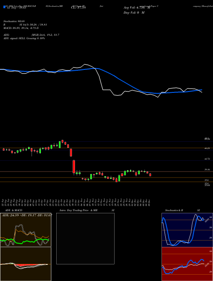
Task: Open the empty intraday trading price chart
Action: 85,238
